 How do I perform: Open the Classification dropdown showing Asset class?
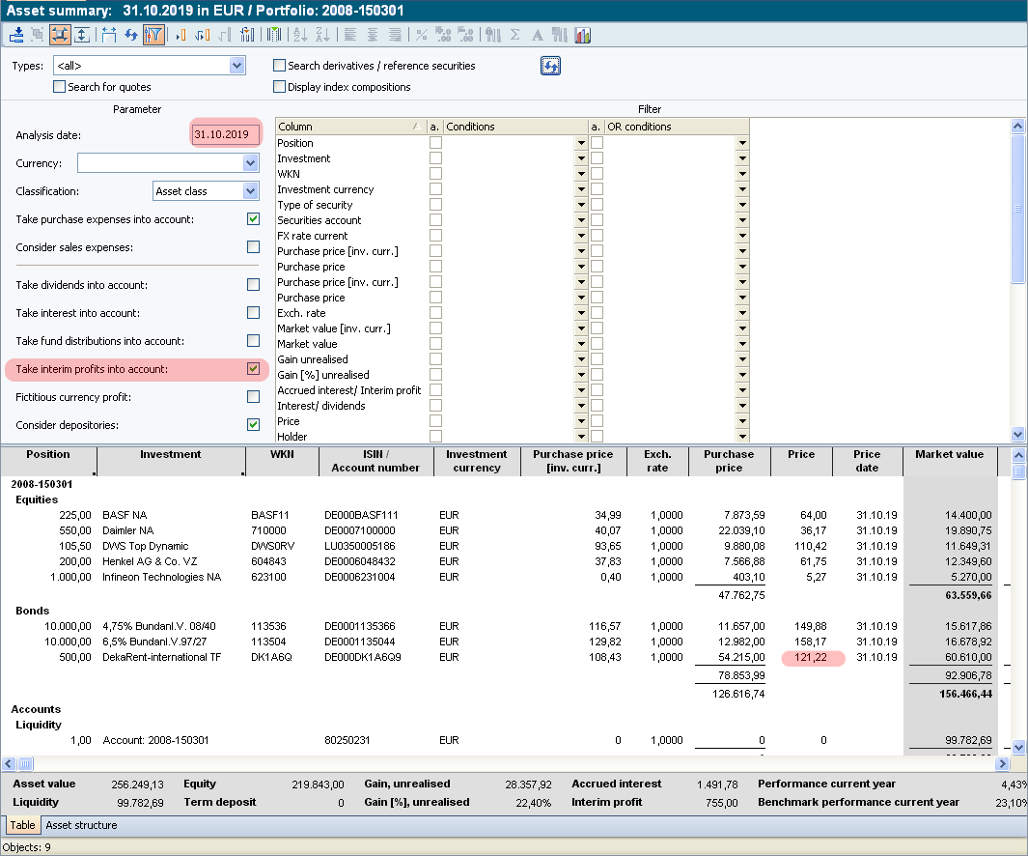(251, 191)
